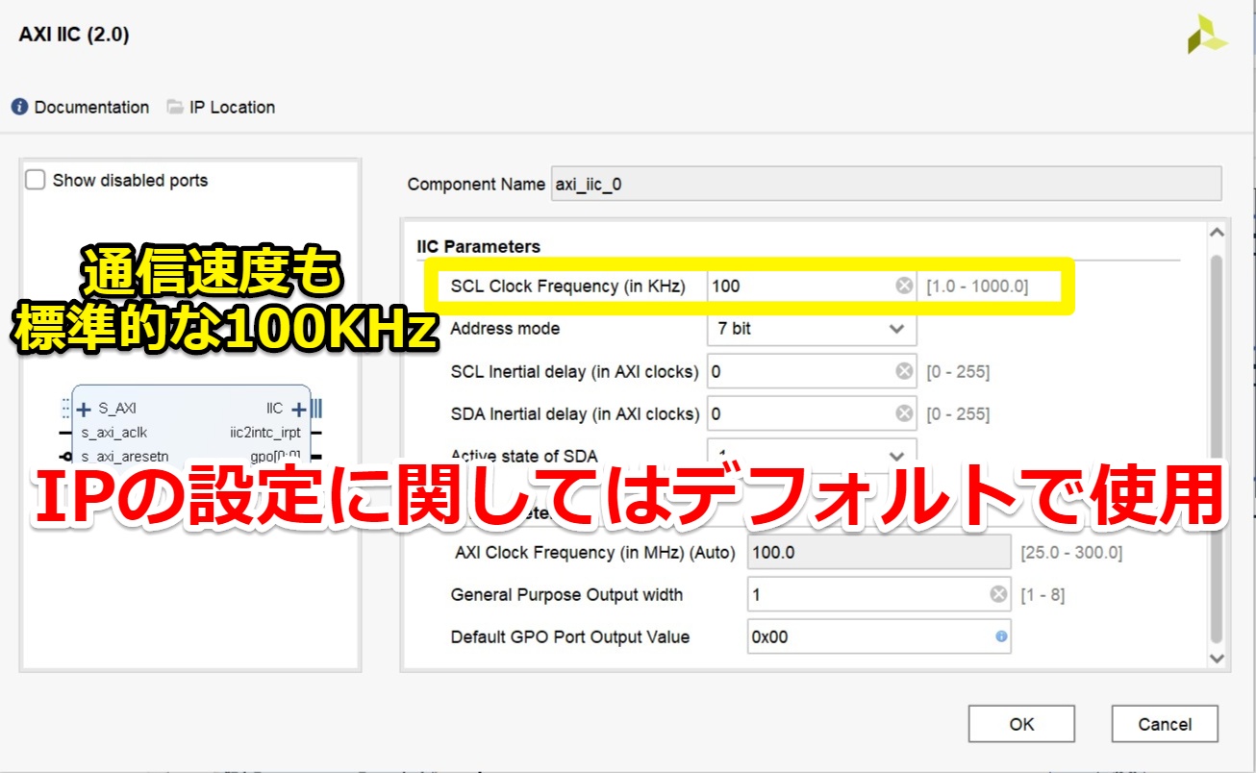Viewport: 1256px width, 773px height.
Task: Open the Documentation info icon
Action: pyautogui.click(x=18, y=107)
